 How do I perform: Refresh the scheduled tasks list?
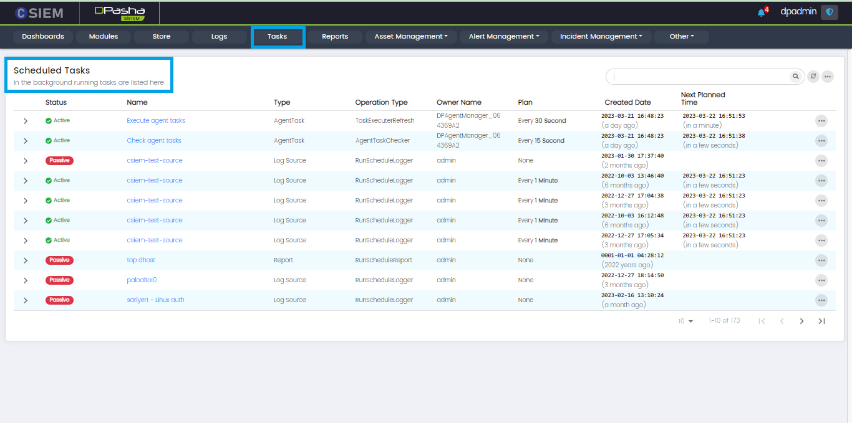pyautogui.click(x=813, y=77)
